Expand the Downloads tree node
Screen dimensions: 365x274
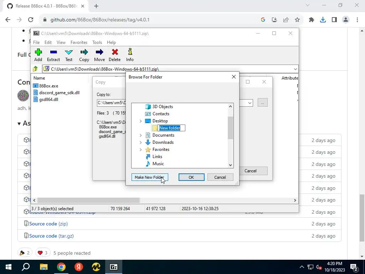(140, 142)
